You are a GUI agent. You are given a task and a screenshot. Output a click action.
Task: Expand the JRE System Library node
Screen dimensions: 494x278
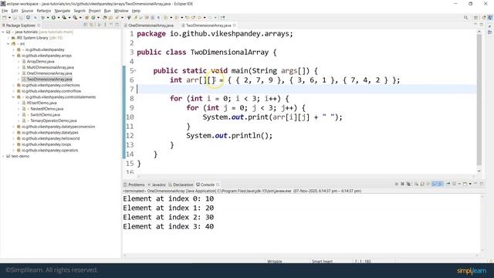click(x=8, y=38)
